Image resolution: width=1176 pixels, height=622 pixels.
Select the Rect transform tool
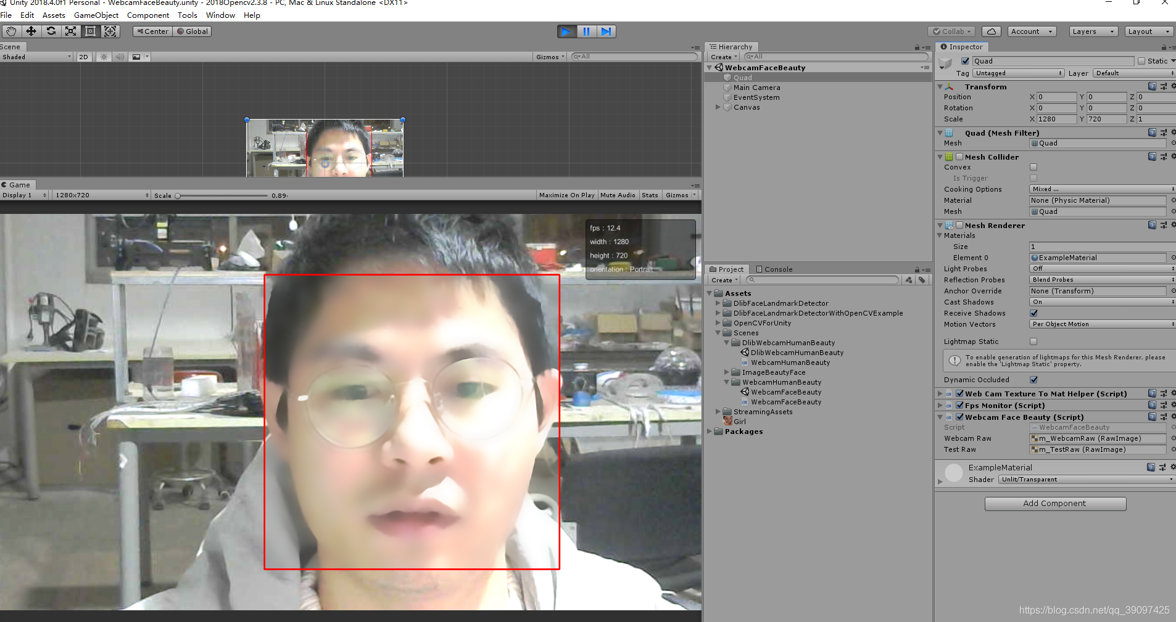tap(91, 31)
